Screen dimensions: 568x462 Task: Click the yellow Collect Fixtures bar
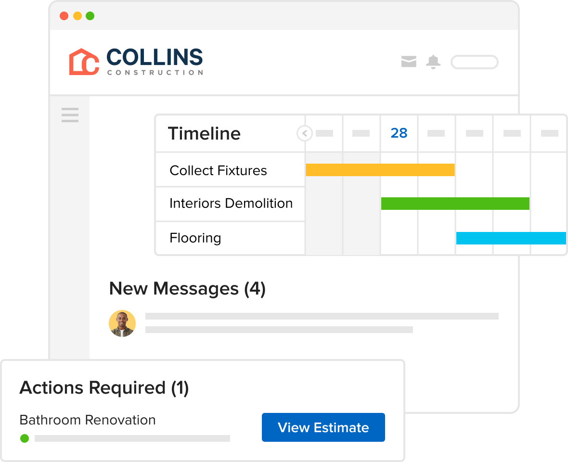tap(380, 170)
